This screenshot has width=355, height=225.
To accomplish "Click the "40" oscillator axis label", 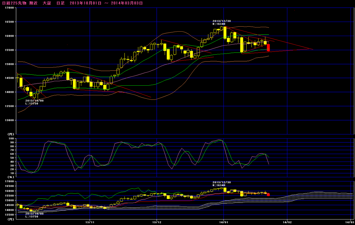I will click(12, 162).
